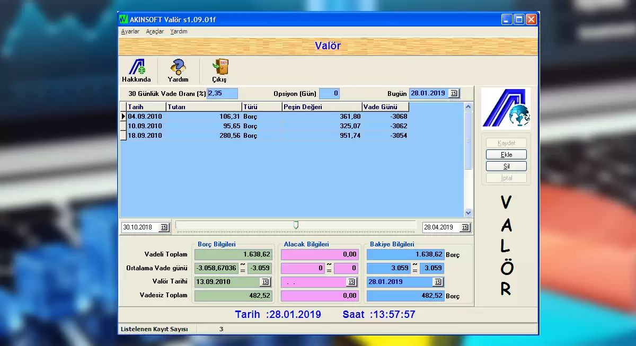The height and width of the screenshot is (346, 636).
Task: Open the Ayarlar menu
Action: 130,32
